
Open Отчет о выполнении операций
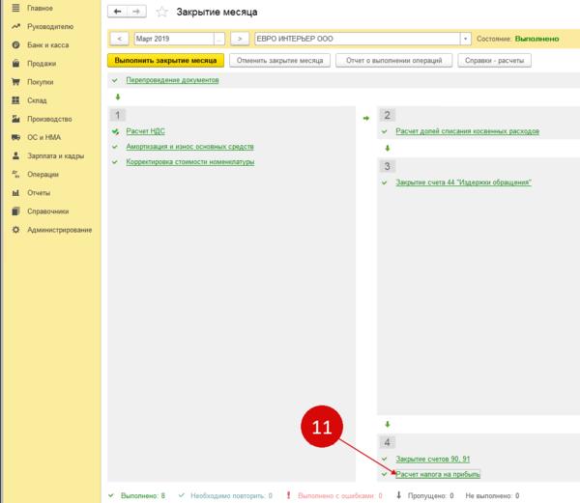pos(394,60)
